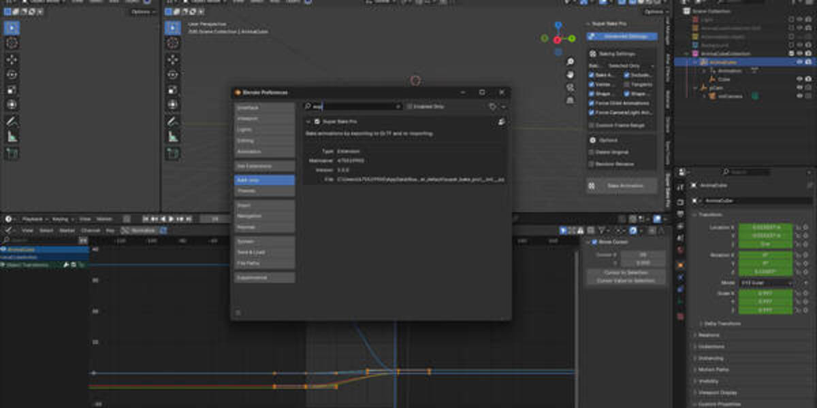Click the Options section icon in Super Bake Pro panel
Screen dimensions: 817x408
[592, 140]
